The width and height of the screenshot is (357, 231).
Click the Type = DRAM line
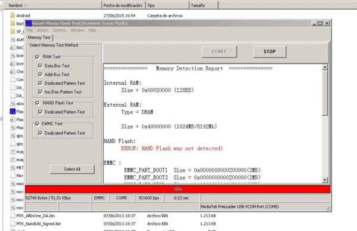(137, 112)
